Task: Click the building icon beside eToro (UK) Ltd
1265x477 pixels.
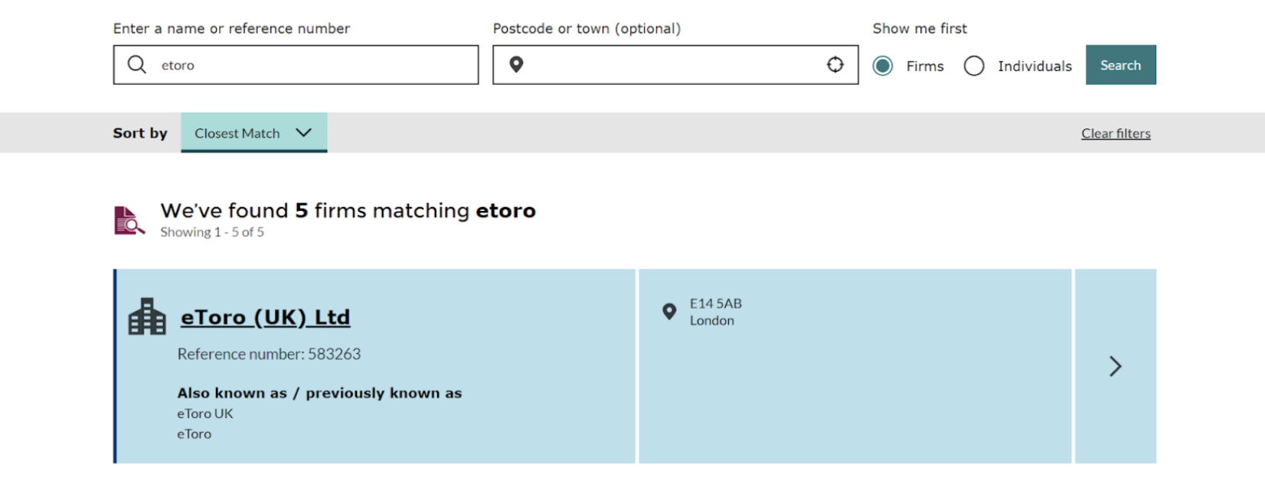Action: tap(147, 316)
